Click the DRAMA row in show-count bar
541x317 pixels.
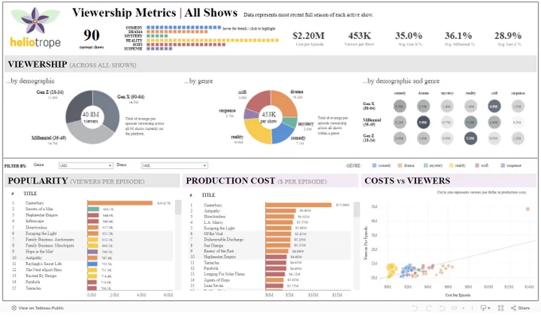pyautogui.click(x=177, y=31)
